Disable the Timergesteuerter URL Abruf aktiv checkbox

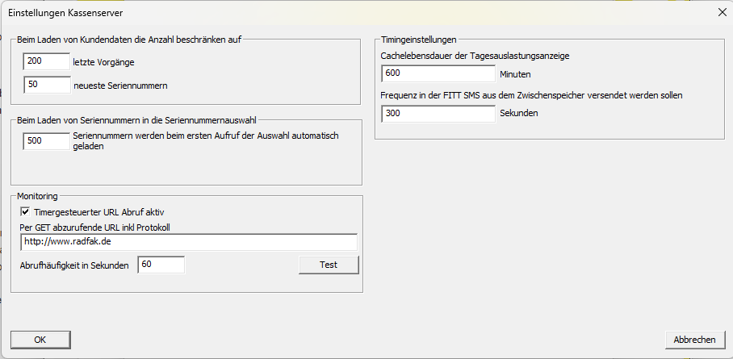[x=26, y=211]
